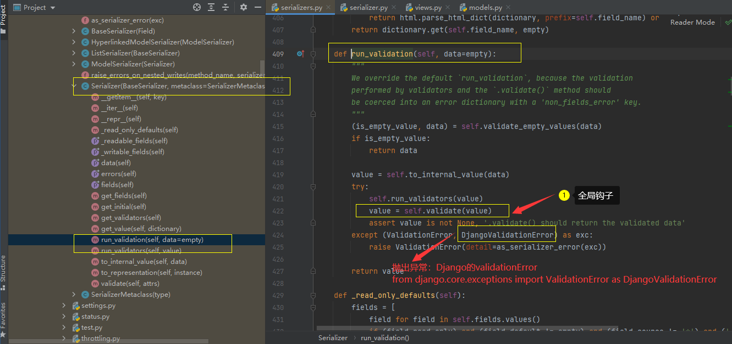732x344 pixels.
Task: Expand HyperlinkedModelSerializer node
Action: pyautogui.click(x=74, y=42)
